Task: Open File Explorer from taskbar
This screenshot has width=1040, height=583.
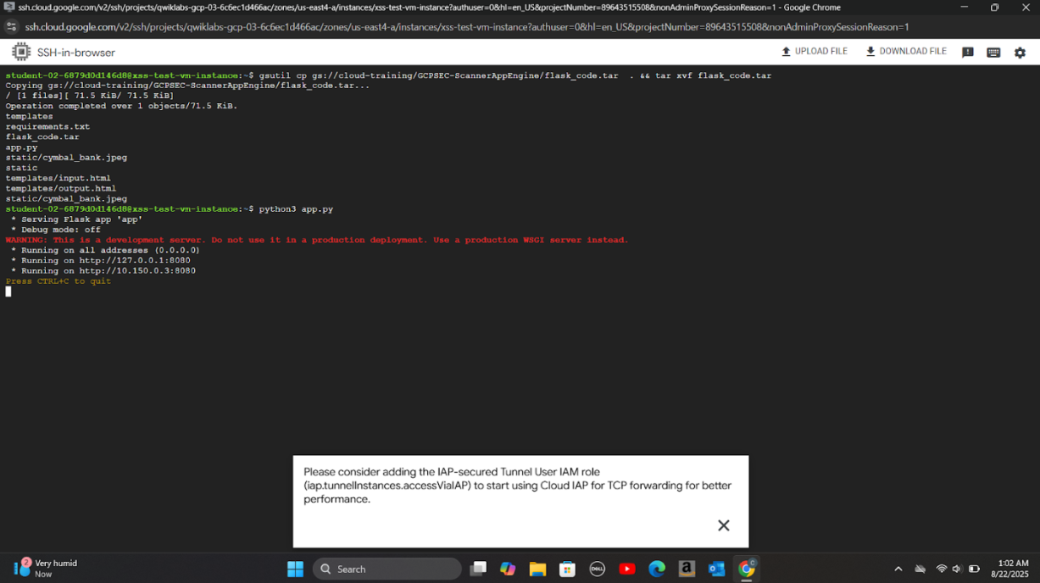Action: click(537, 569)
